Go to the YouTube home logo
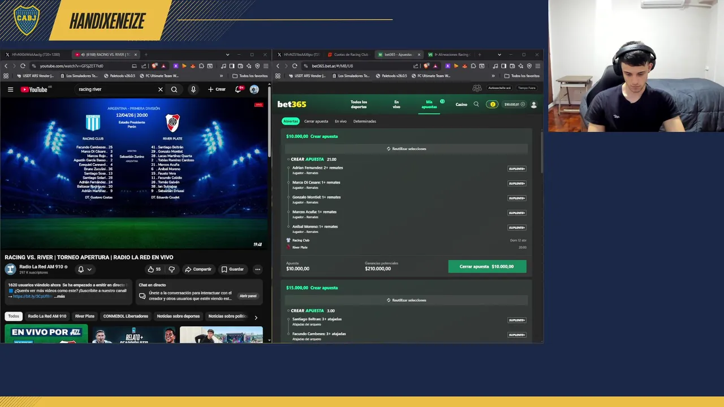 35,89
